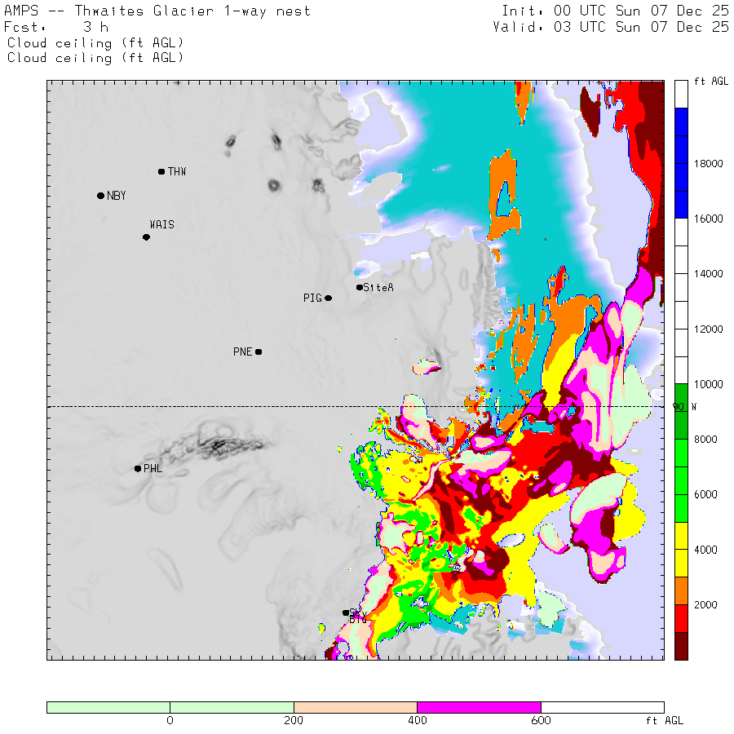Select the 'PHL' station label
The height and width of the screenshot is (734, 734).
(x=153, y=469)
